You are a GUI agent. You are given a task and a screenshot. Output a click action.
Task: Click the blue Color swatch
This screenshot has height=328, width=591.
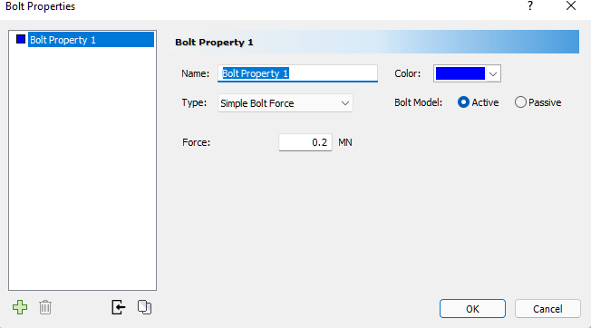click(460, 73)
